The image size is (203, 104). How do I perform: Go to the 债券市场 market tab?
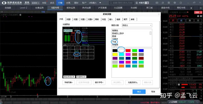click(x=166, y=8)
